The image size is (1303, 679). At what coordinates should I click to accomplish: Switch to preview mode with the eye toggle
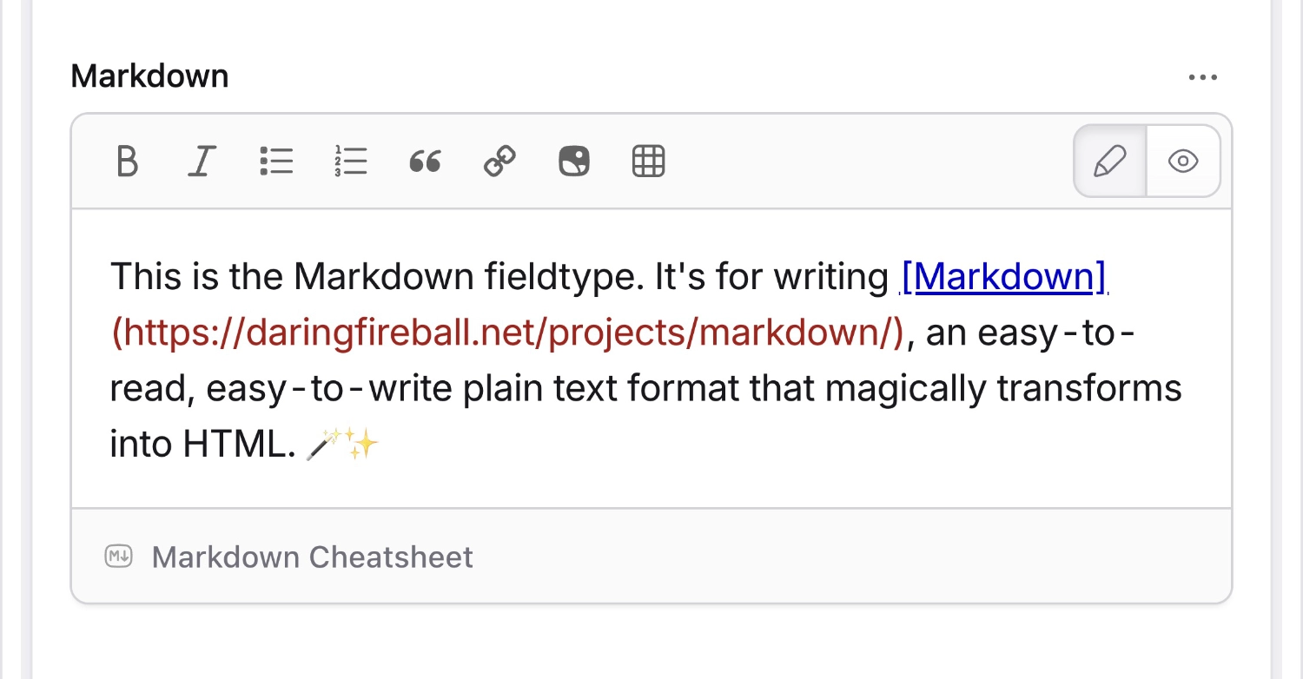[1183, 161]
